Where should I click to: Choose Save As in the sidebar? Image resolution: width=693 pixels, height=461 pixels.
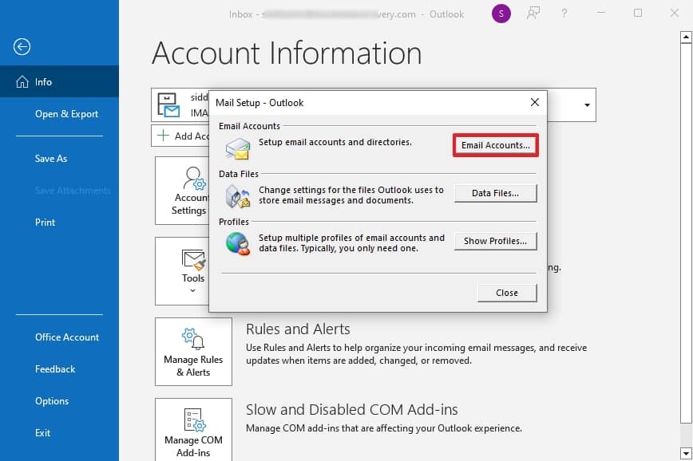51,159
